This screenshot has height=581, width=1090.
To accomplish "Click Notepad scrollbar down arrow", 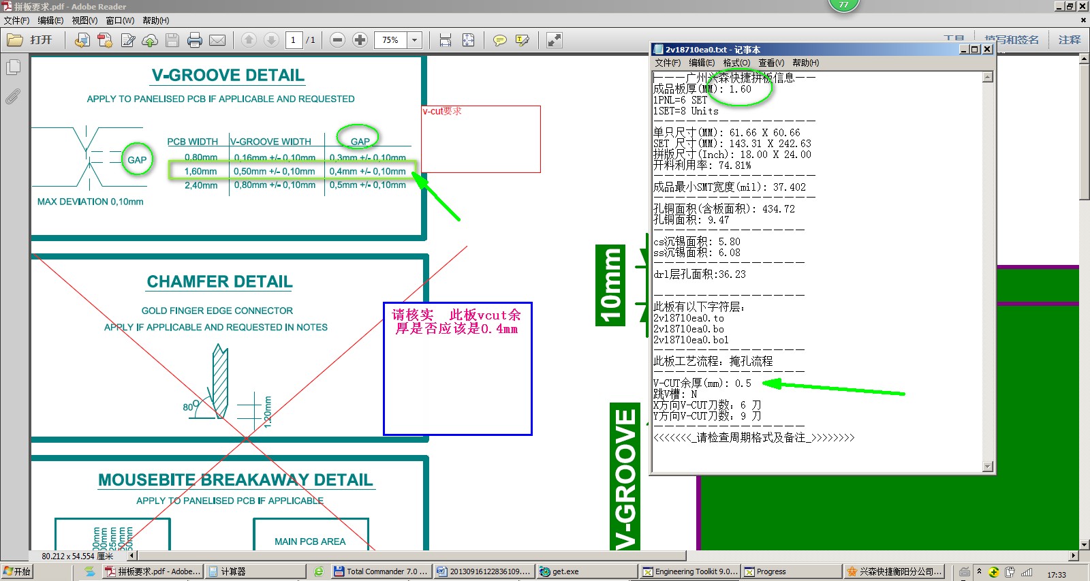I will pyautogui.click(x=988, y=467).
